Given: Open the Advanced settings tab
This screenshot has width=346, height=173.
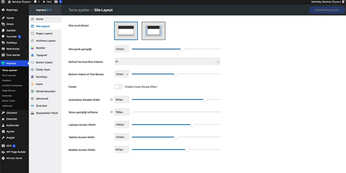Looking at the screenshot, I should tap(45, 98).
